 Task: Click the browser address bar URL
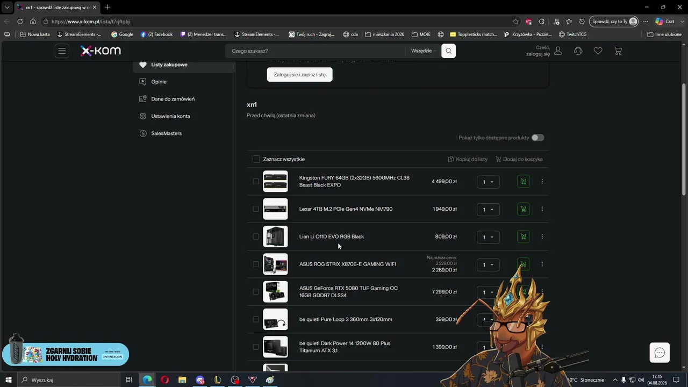[x=90, y=21]
